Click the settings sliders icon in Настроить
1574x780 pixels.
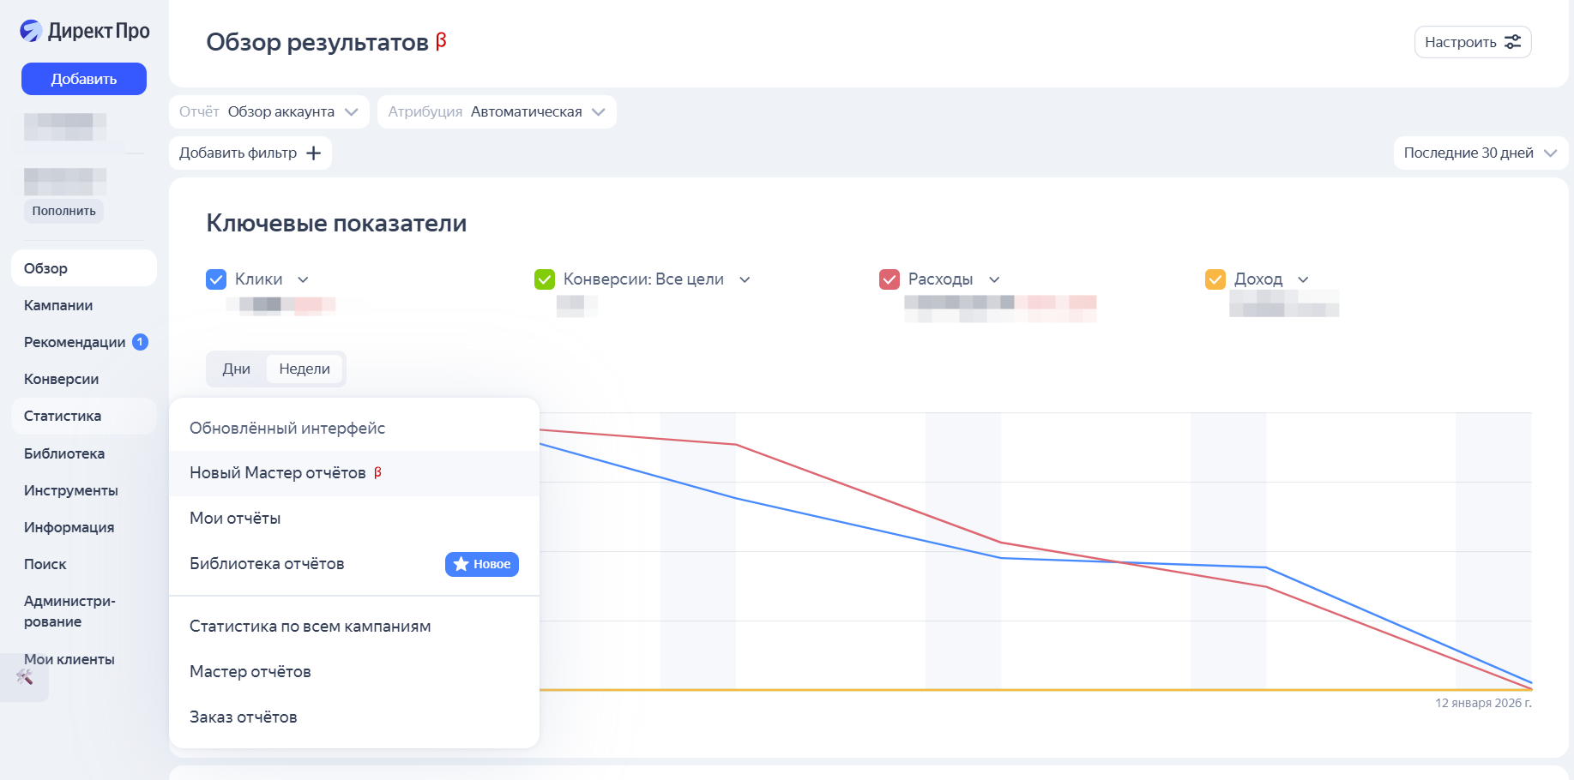[x=1513, y=42]
